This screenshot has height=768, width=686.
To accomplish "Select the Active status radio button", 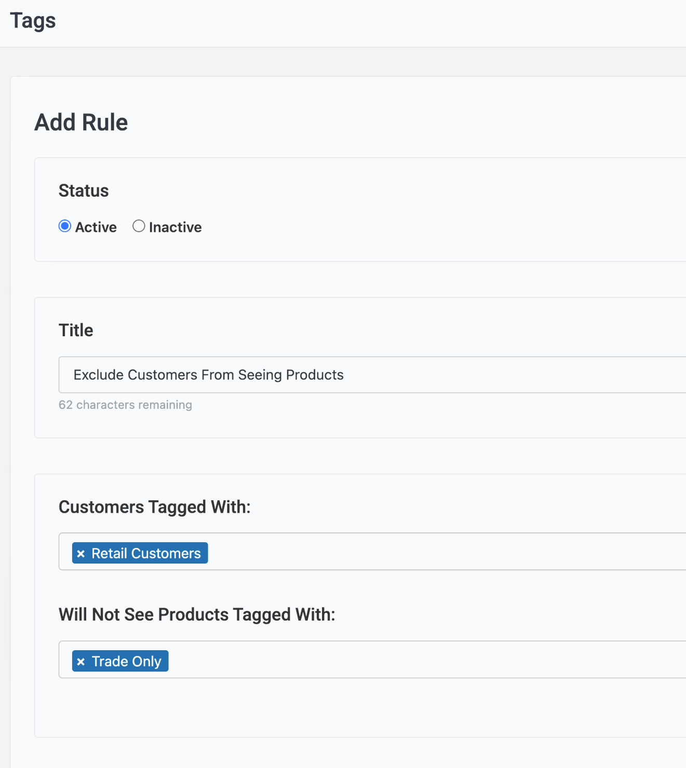I will [x=65, y=226].
